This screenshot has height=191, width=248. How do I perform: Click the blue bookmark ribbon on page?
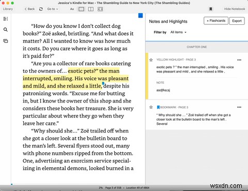click(141, 16)
